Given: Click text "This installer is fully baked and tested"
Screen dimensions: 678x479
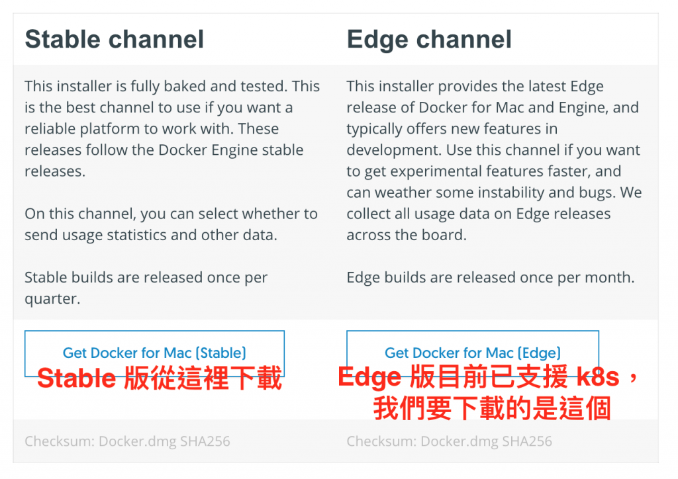Looking at the screenshot, I should point(156,86).
